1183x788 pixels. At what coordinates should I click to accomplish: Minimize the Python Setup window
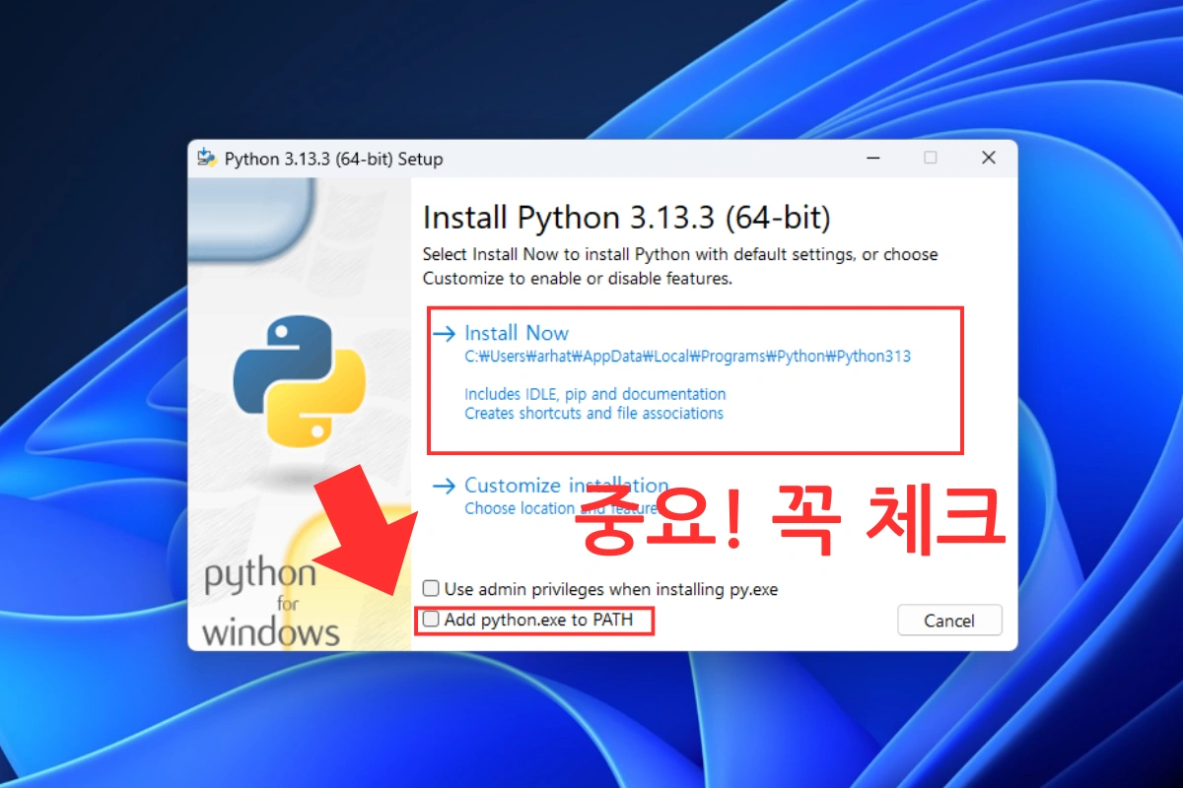[x=873, y=158]
